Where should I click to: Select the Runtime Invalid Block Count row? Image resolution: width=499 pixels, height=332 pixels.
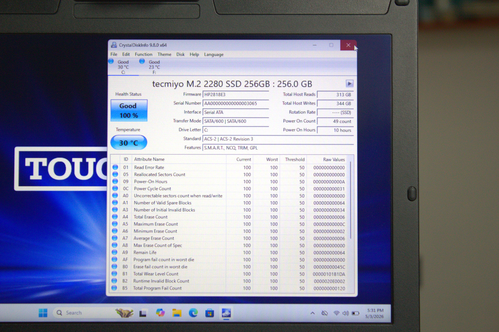pyautogui.click(x=229, y=281)
